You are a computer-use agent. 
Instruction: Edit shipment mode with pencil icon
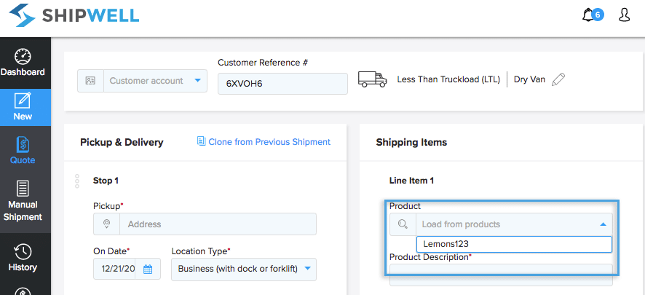pos(558,79)
